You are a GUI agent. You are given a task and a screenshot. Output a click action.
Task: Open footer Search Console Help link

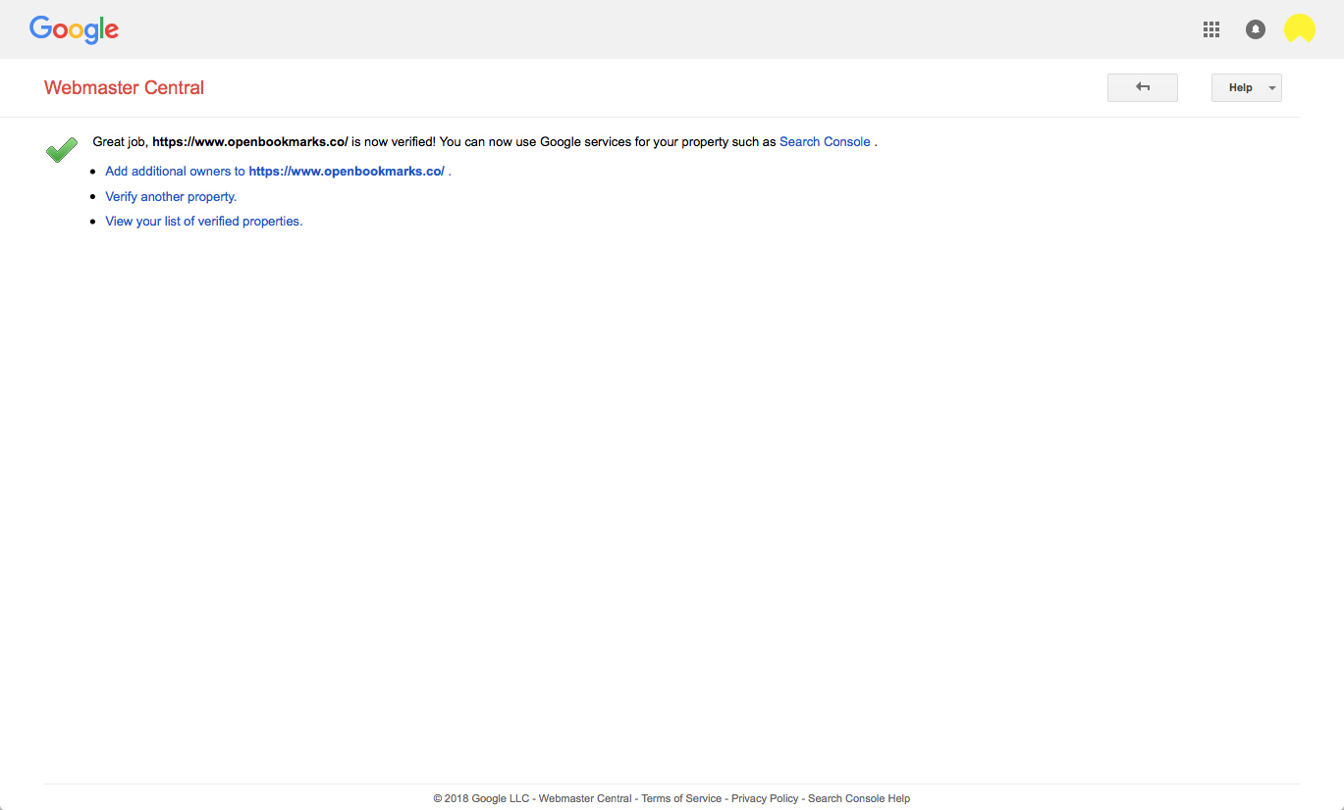point(859,798)
